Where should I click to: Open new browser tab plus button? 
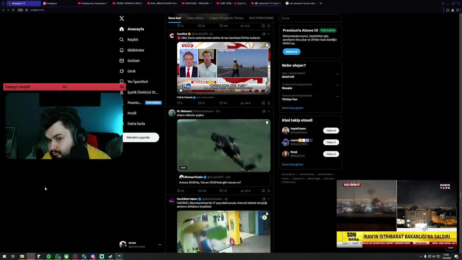tap(321, 3)
